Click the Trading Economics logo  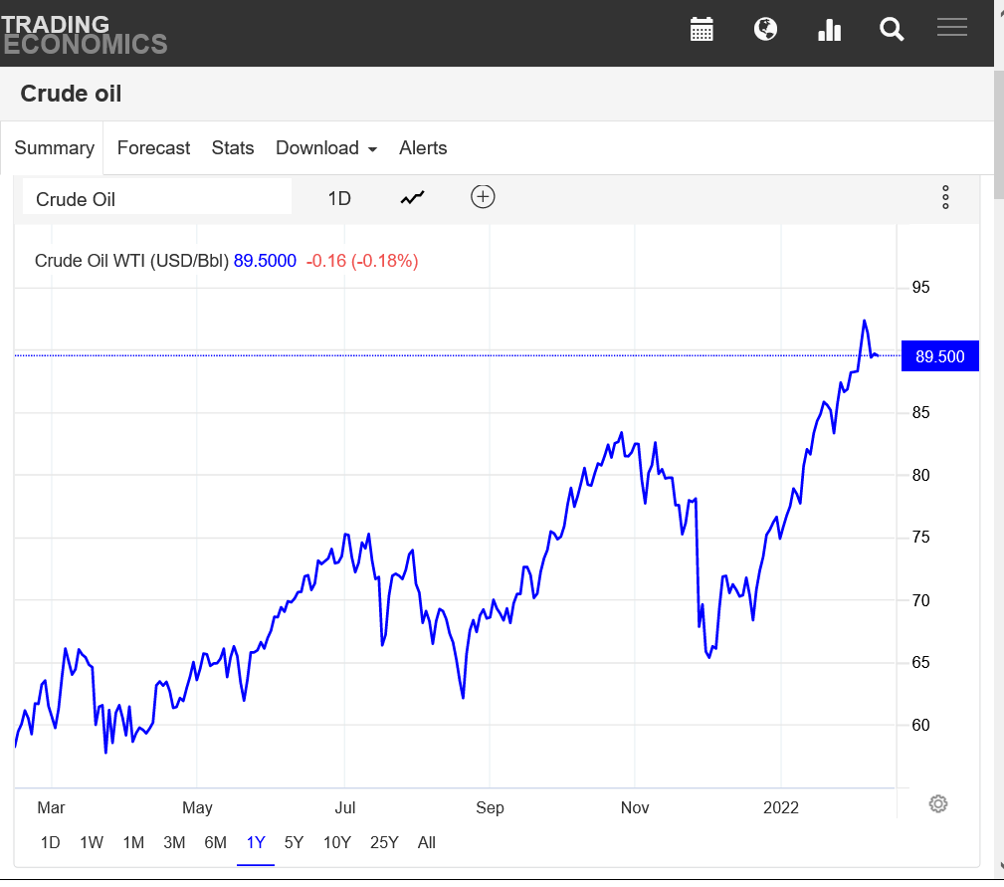pos(84,33)
